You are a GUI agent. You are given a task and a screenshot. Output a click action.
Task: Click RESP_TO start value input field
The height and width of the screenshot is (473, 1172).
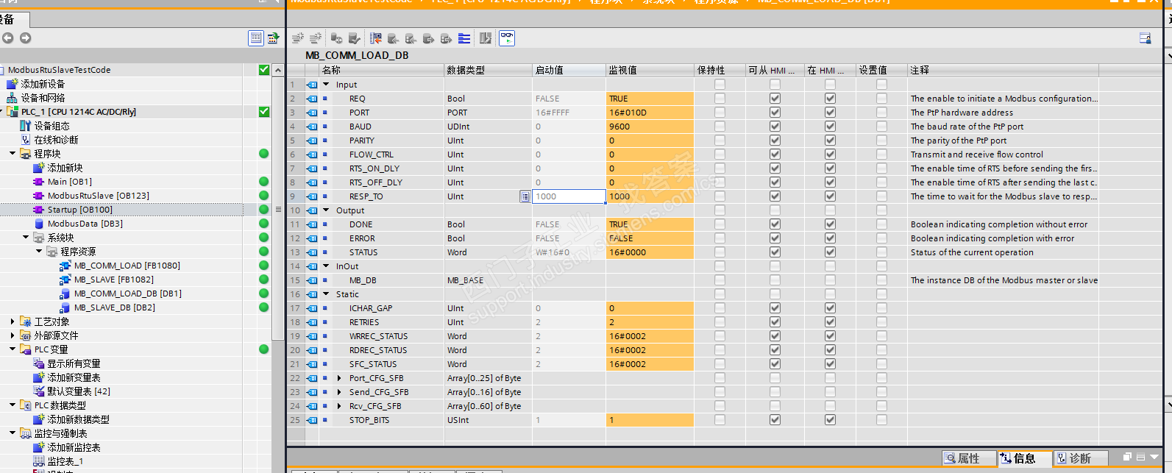point(568,196)
